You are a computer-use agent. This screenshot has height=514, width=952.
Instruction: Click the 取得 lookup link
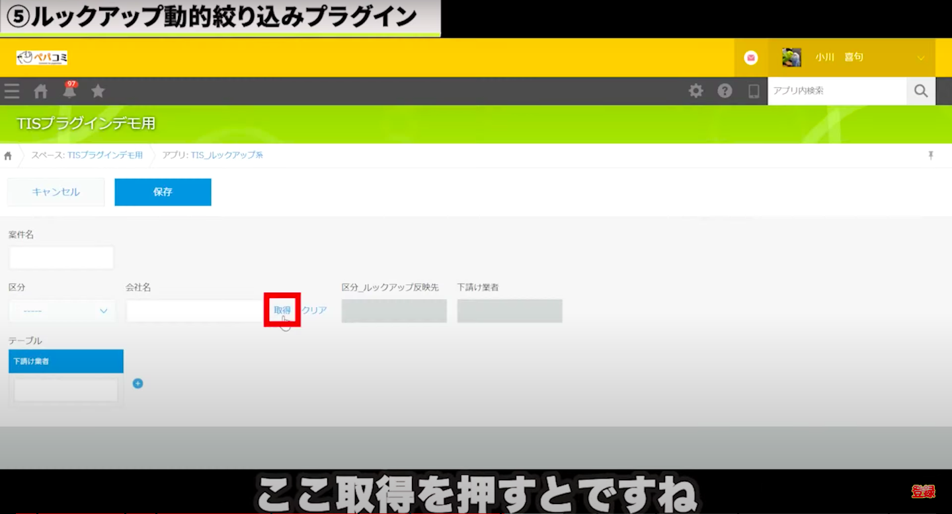click(x=282, y=310)
